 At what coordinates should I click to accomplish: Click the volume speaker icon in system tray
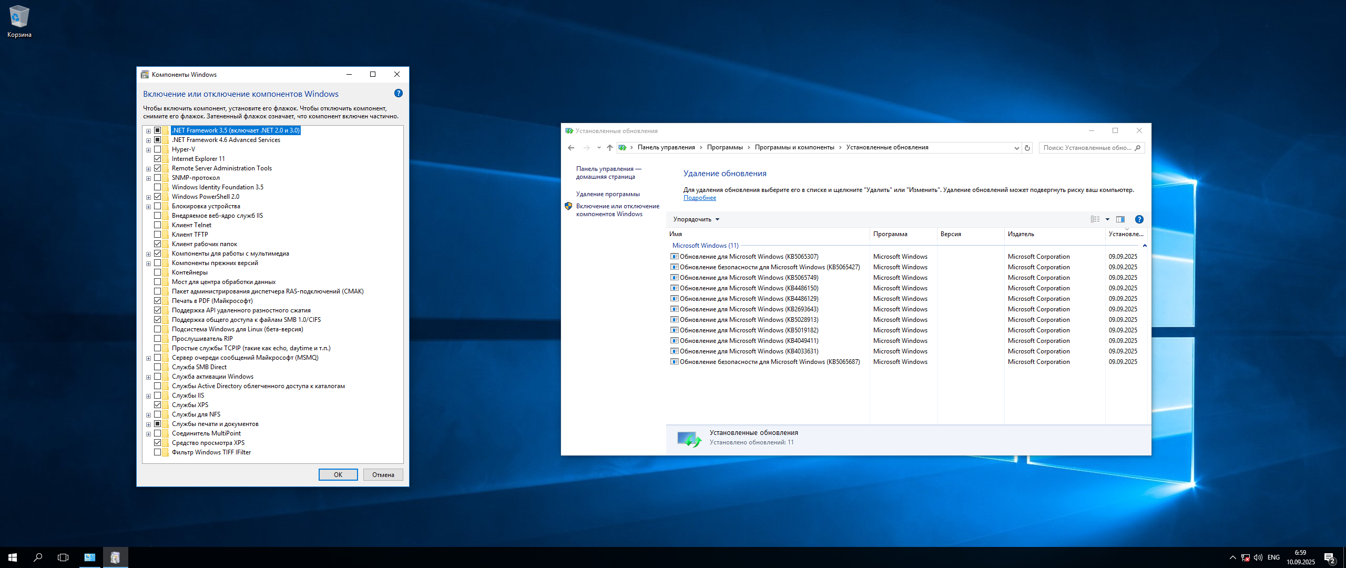(1258, 557)
